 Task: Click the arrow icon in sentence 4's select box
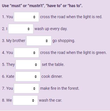tap(34, 53)
